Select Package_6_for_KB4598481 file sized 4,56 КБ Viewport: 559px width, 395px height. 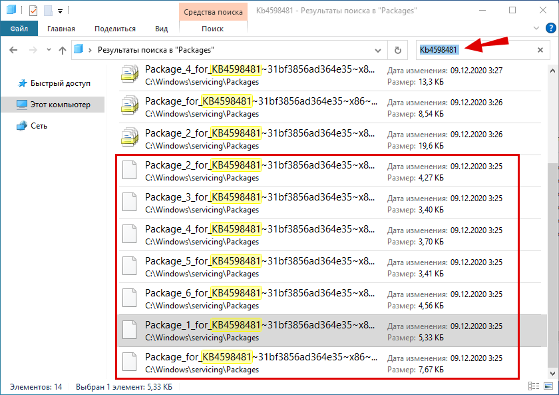330,299
